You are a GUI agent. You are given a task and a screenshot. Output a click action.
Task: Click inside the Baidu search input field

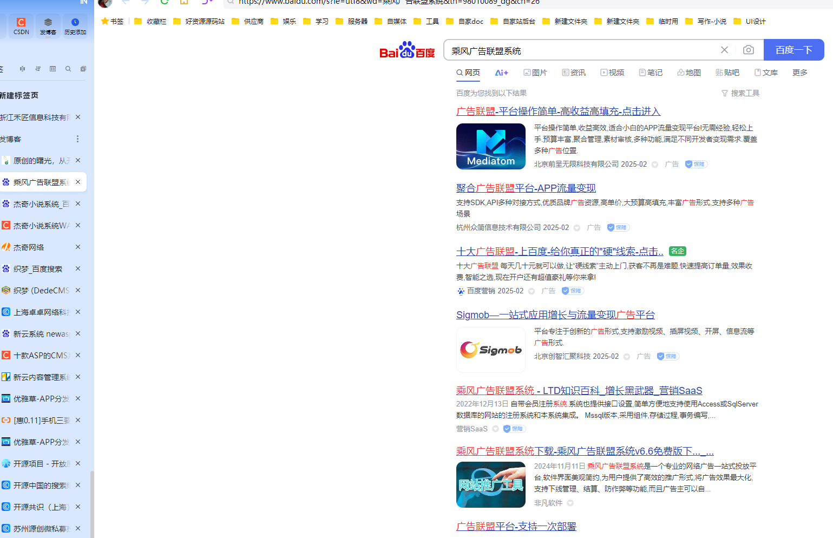click(582, 50)
